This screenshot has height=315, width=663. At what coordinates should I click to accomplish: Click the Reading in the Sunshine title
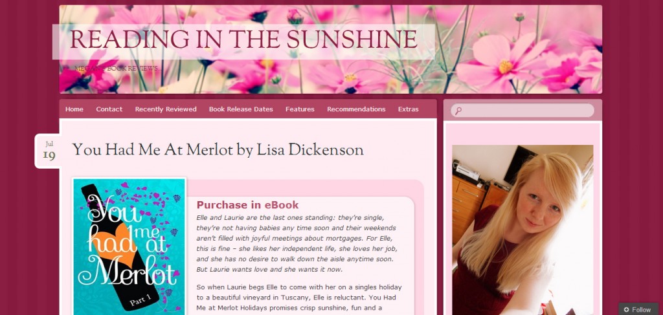tap(243, 40)
